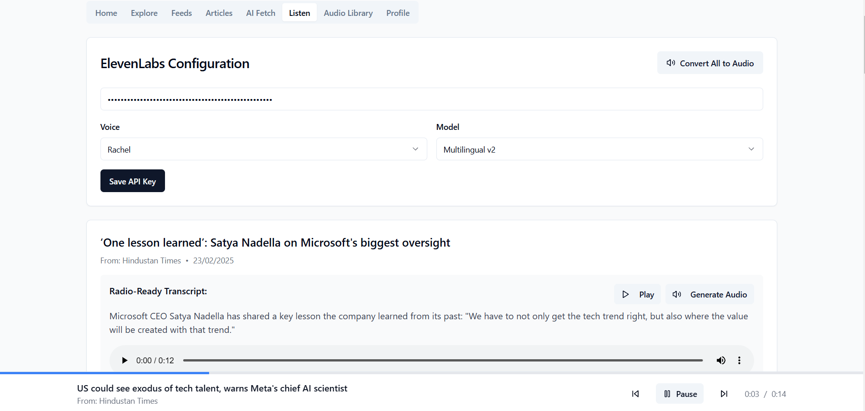Click the article title about Satya Nadella
865x411 pixels.
(275, 243)
